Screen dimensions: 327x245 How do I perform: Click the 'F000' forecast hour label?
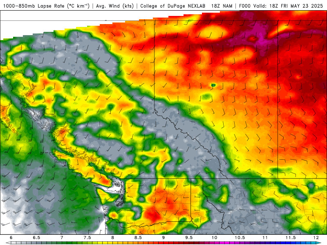[245, 6]
